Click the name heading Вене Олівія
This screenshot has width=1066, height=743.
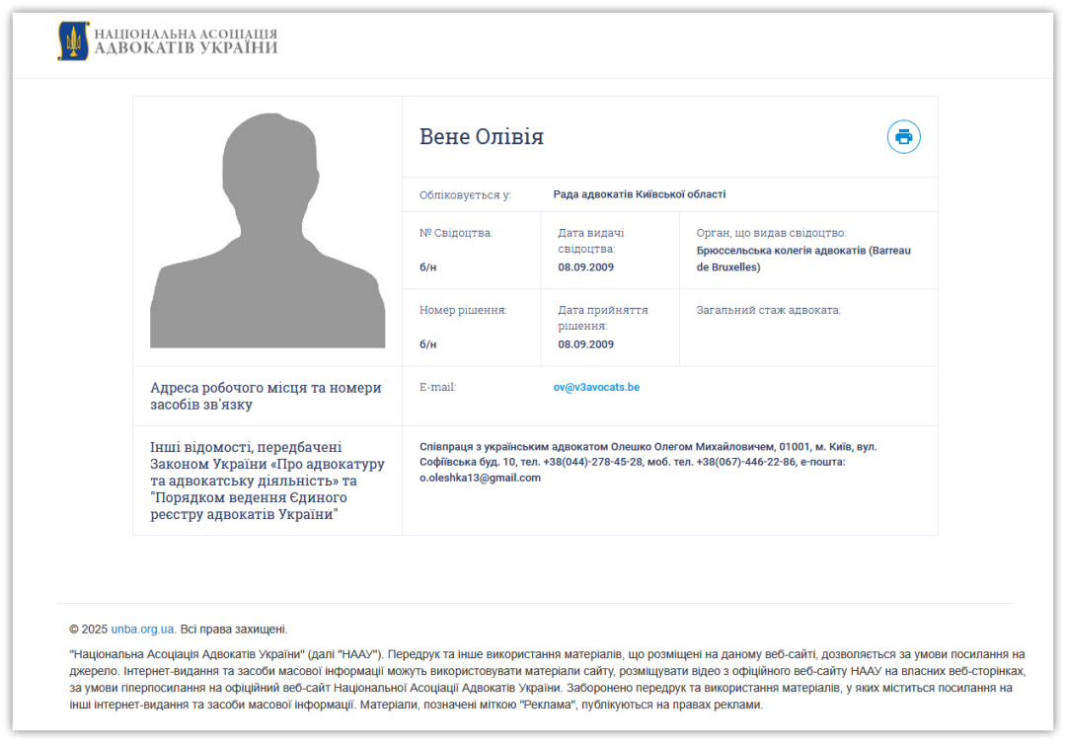[x=482, y=136]
